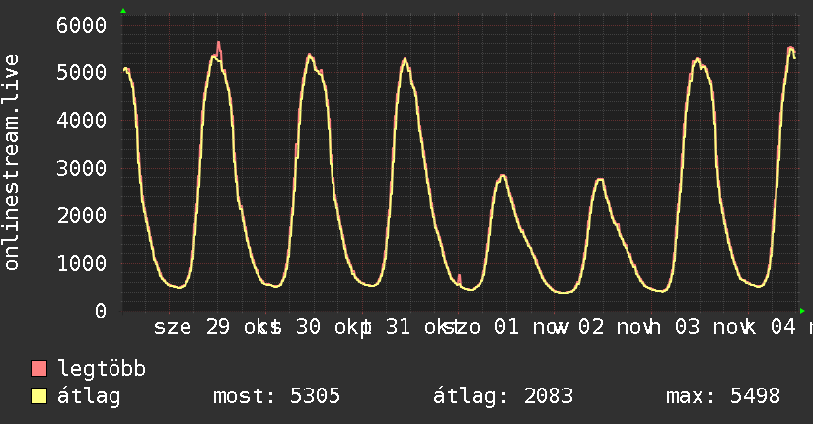This screenshot has height=424, width=813.
Task: Click the átlag: 2083 statistic
Action: [x=503, y=396]
